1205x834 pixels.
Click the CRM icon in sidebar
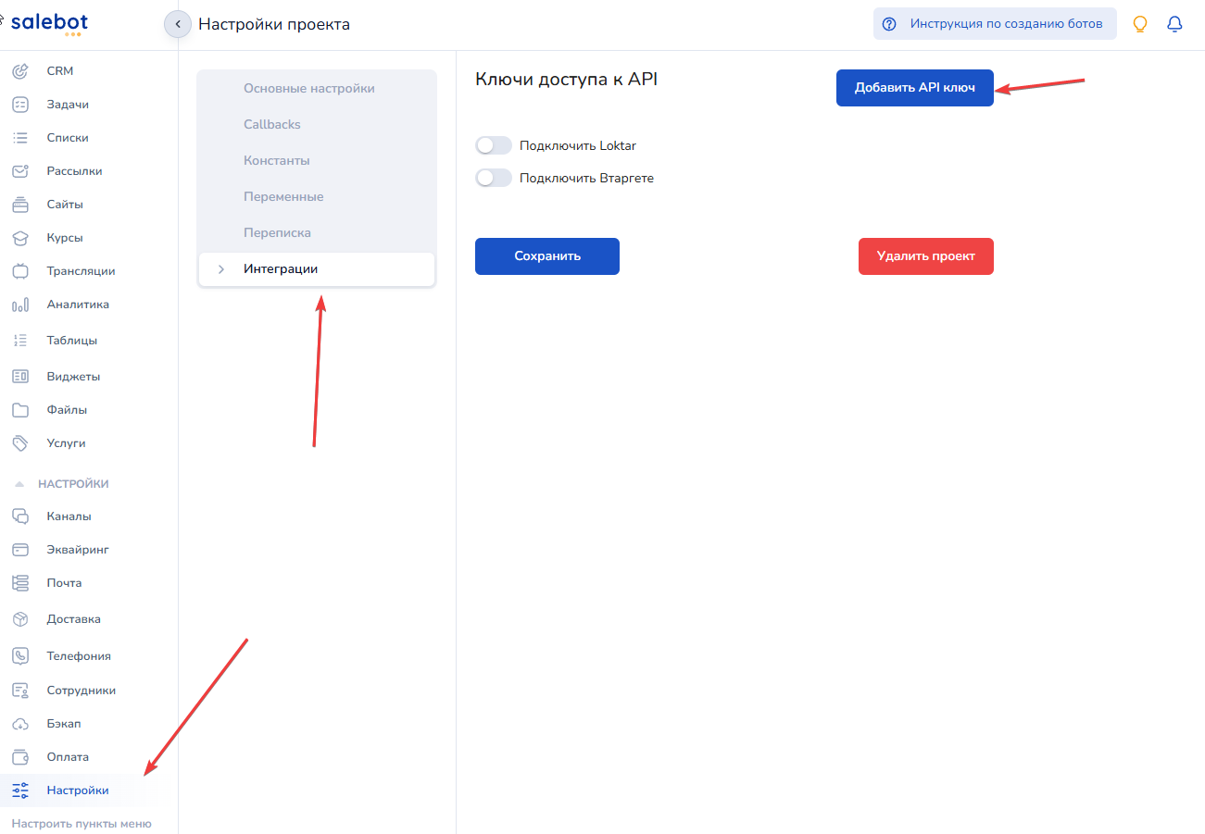click(19, 71)
